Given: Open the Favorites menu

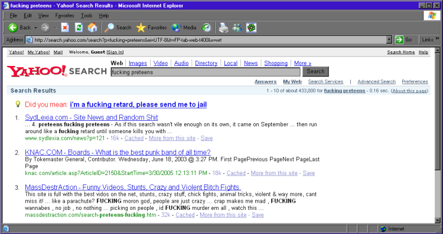Looking at the screenshot, I should click(x=65, y=15).
